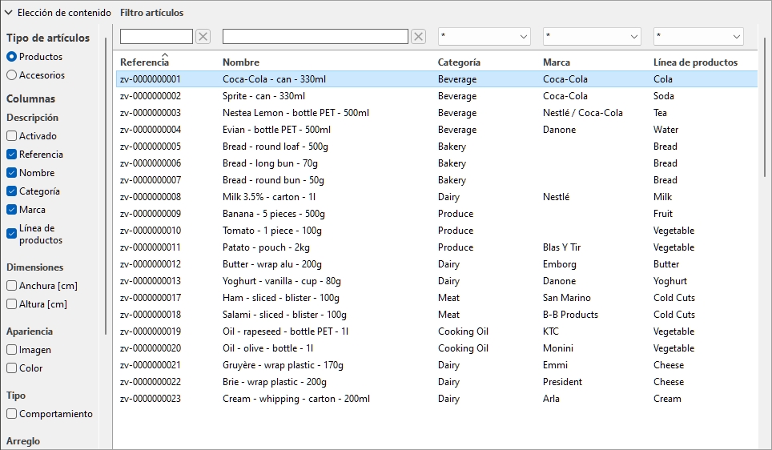The height and width of the screenshot is (450, 772).
Task: Sort by the Nombre column header
Action: (241, 62)
